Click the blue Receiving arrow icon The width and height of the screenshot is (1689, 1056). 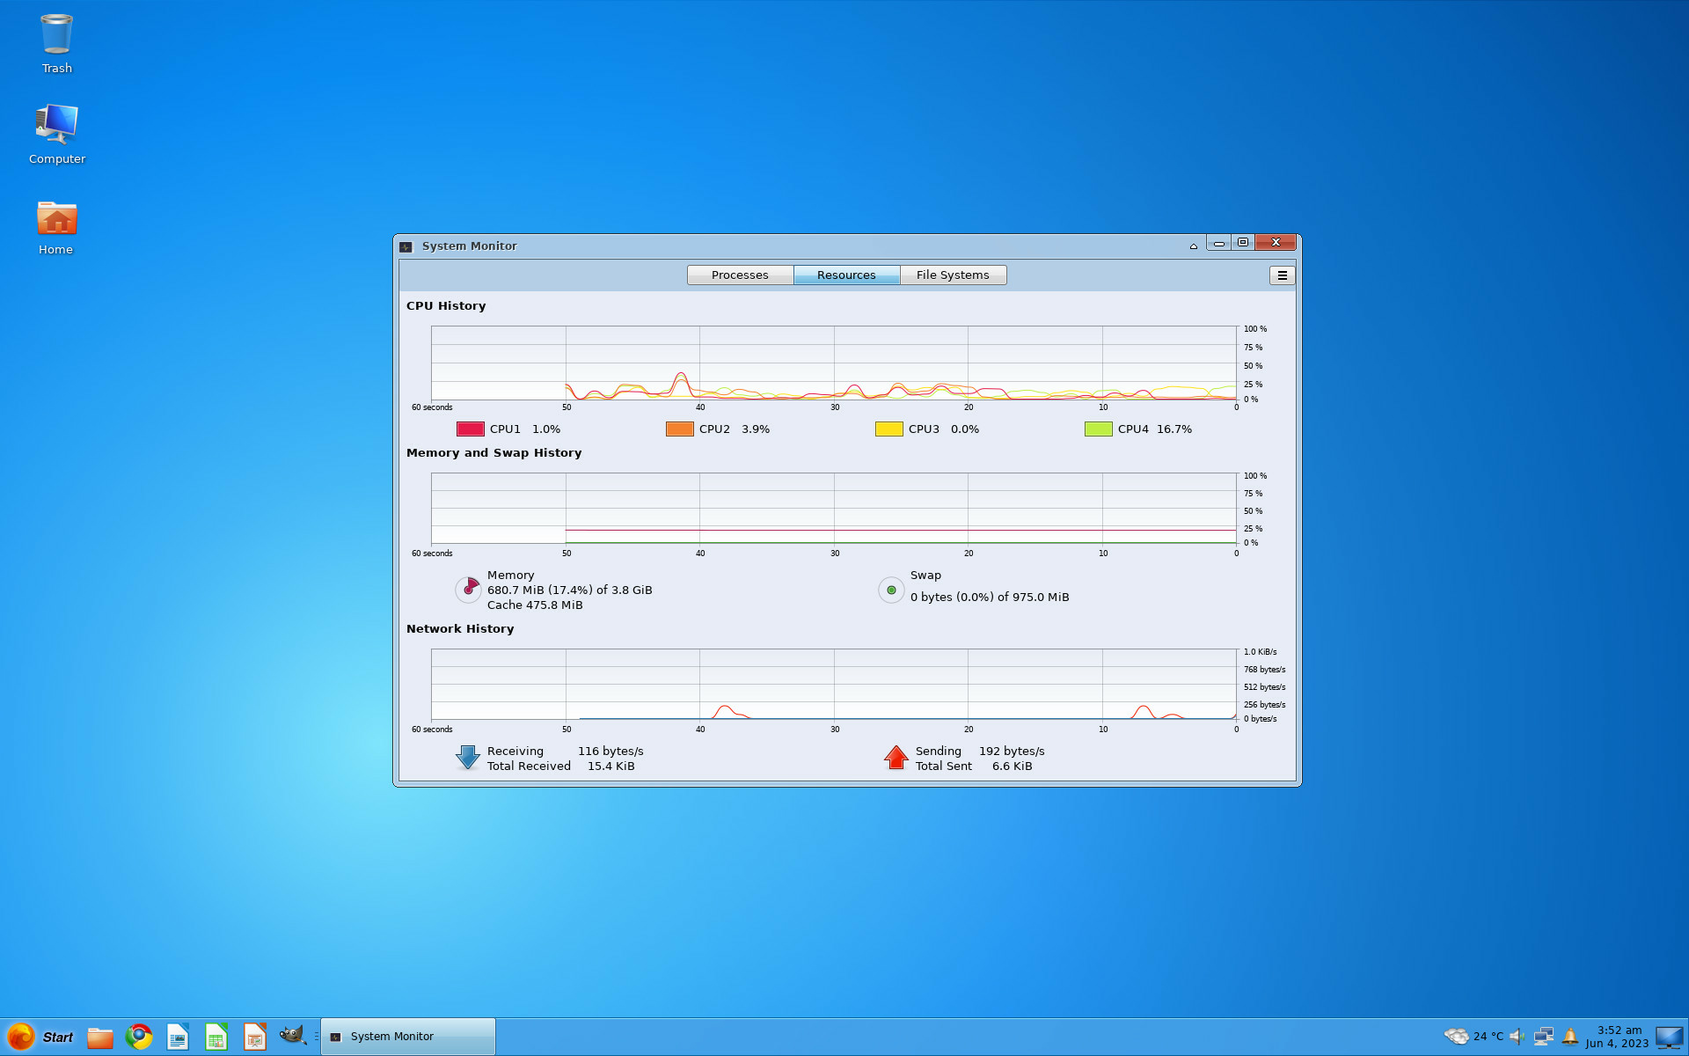pos(467,758)
